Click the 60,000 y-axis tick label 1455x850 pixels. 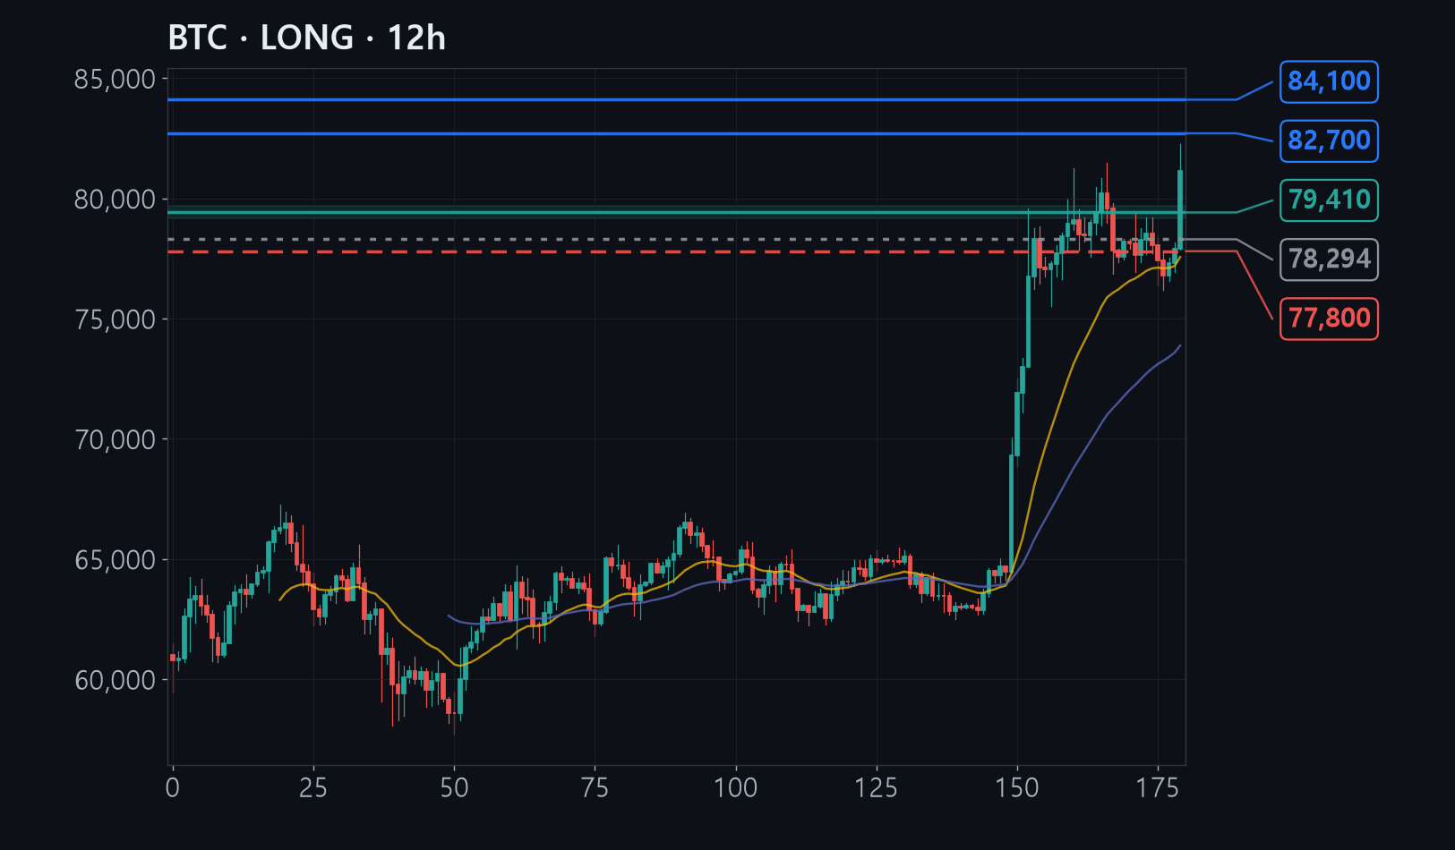[115, 680]
